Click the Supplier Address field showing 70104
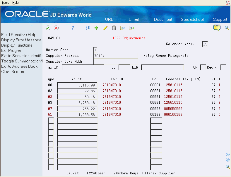Image resolution: width=231 pixels, height=177 pixels. tap(116, 56)
